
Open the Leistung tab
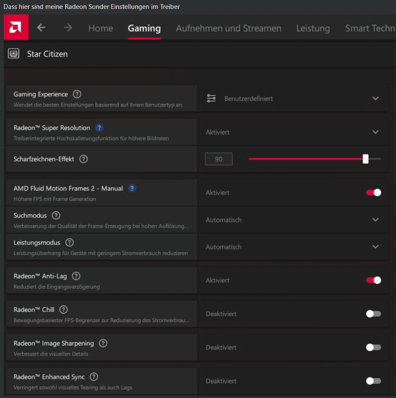(x=313, y=28)
